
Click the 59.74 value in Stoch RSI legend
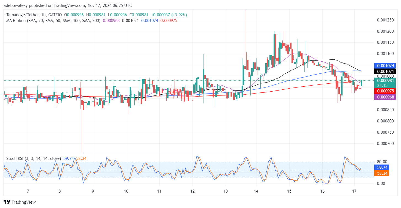click(x=69, y=158)
